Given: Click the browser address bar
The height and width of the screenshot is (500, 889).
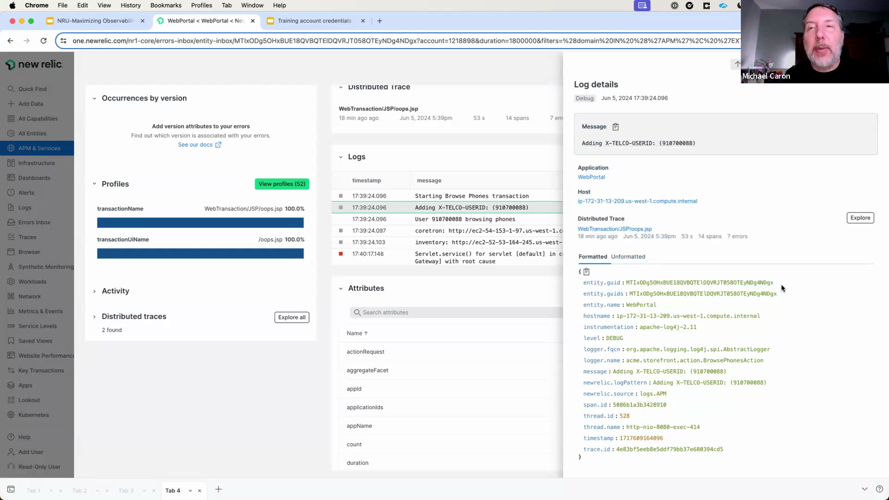Looking at the screenshot, I should click(x=398, y=41).
